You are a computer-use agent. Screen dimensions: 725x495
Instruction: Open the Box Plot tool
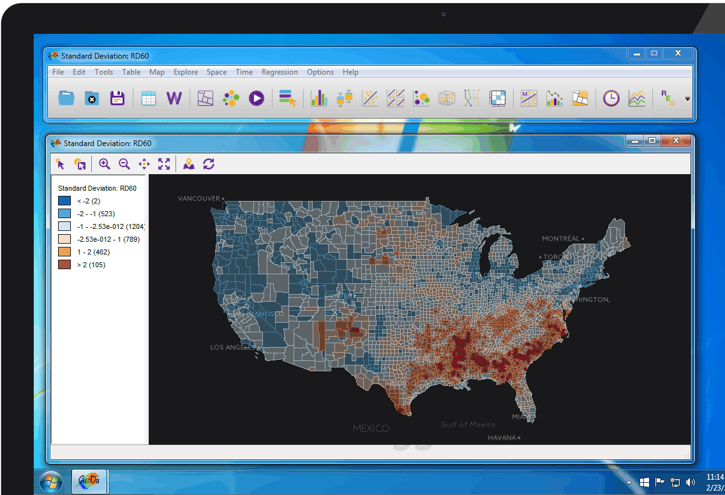point(344,98)
